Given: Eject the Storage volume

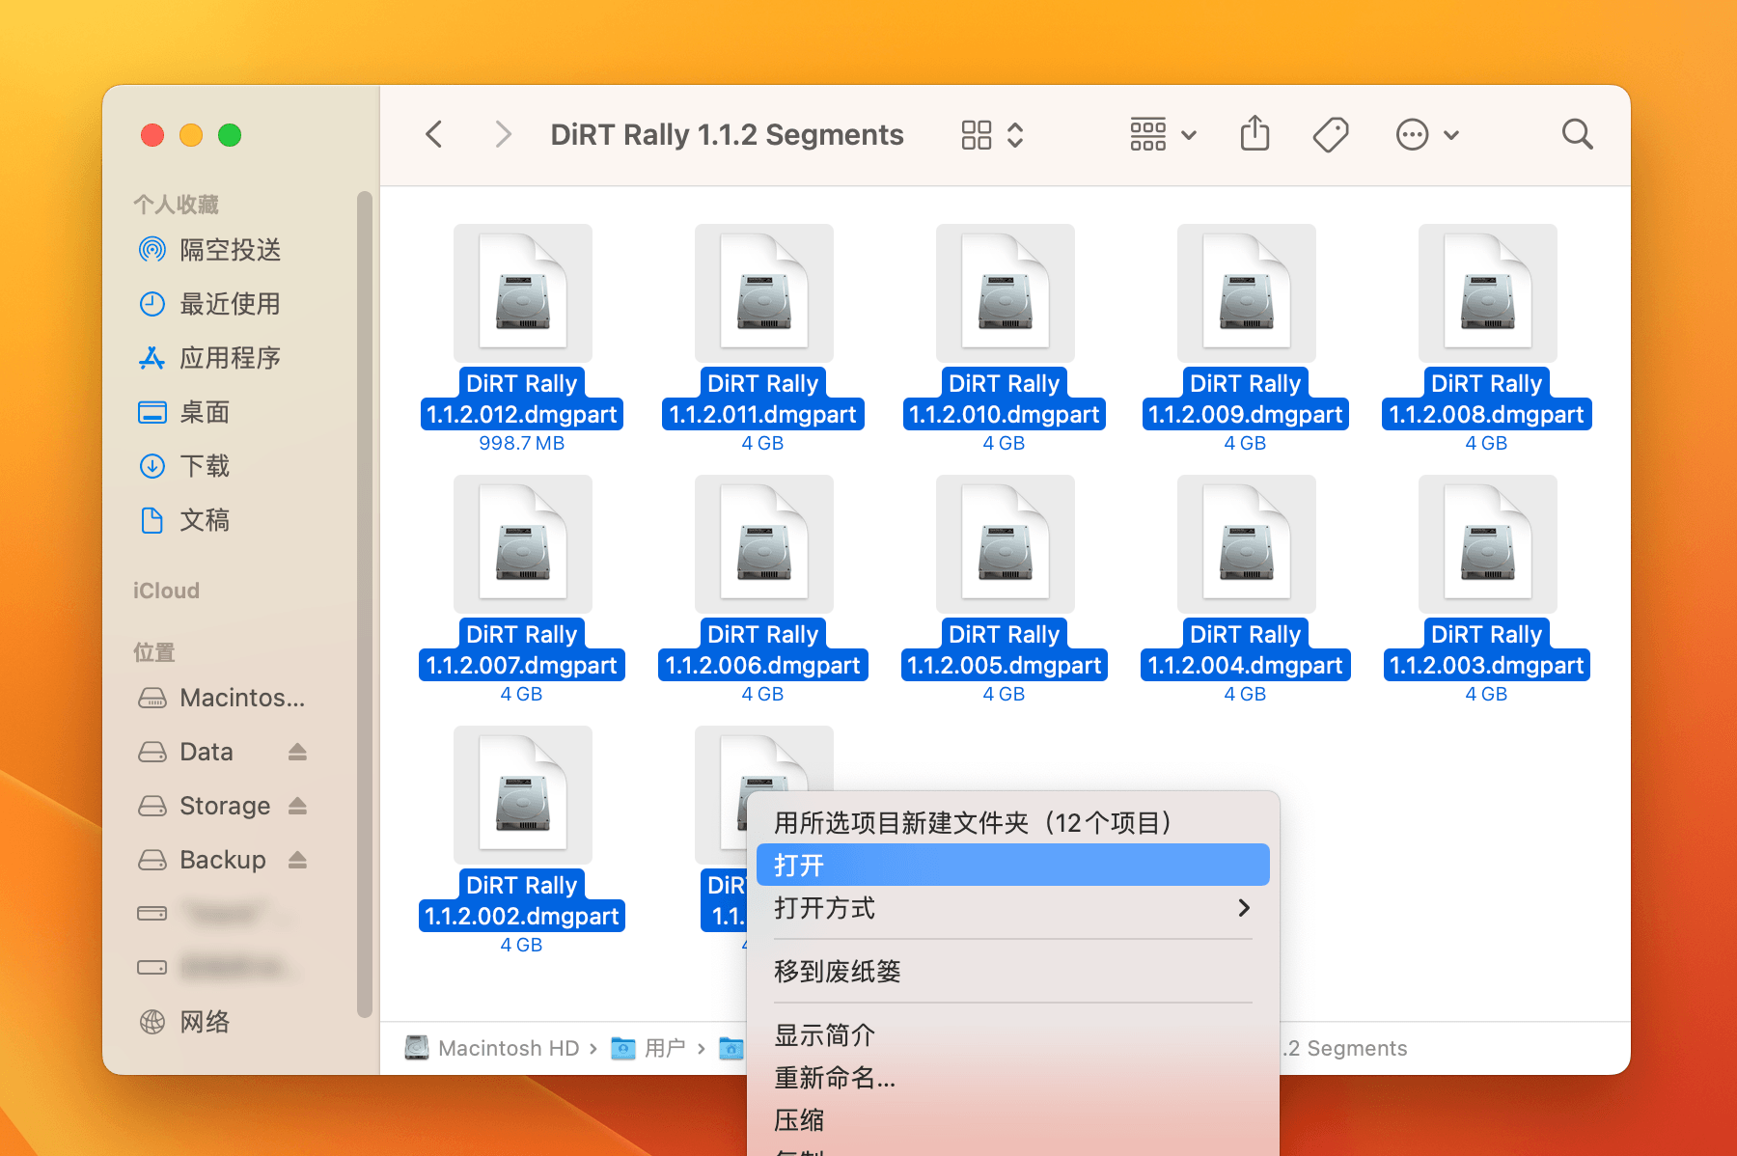Looking at the screenshot, I should pos(297,805).
